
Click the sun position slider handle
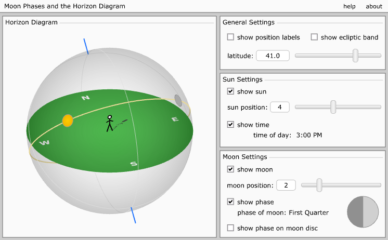333,107
